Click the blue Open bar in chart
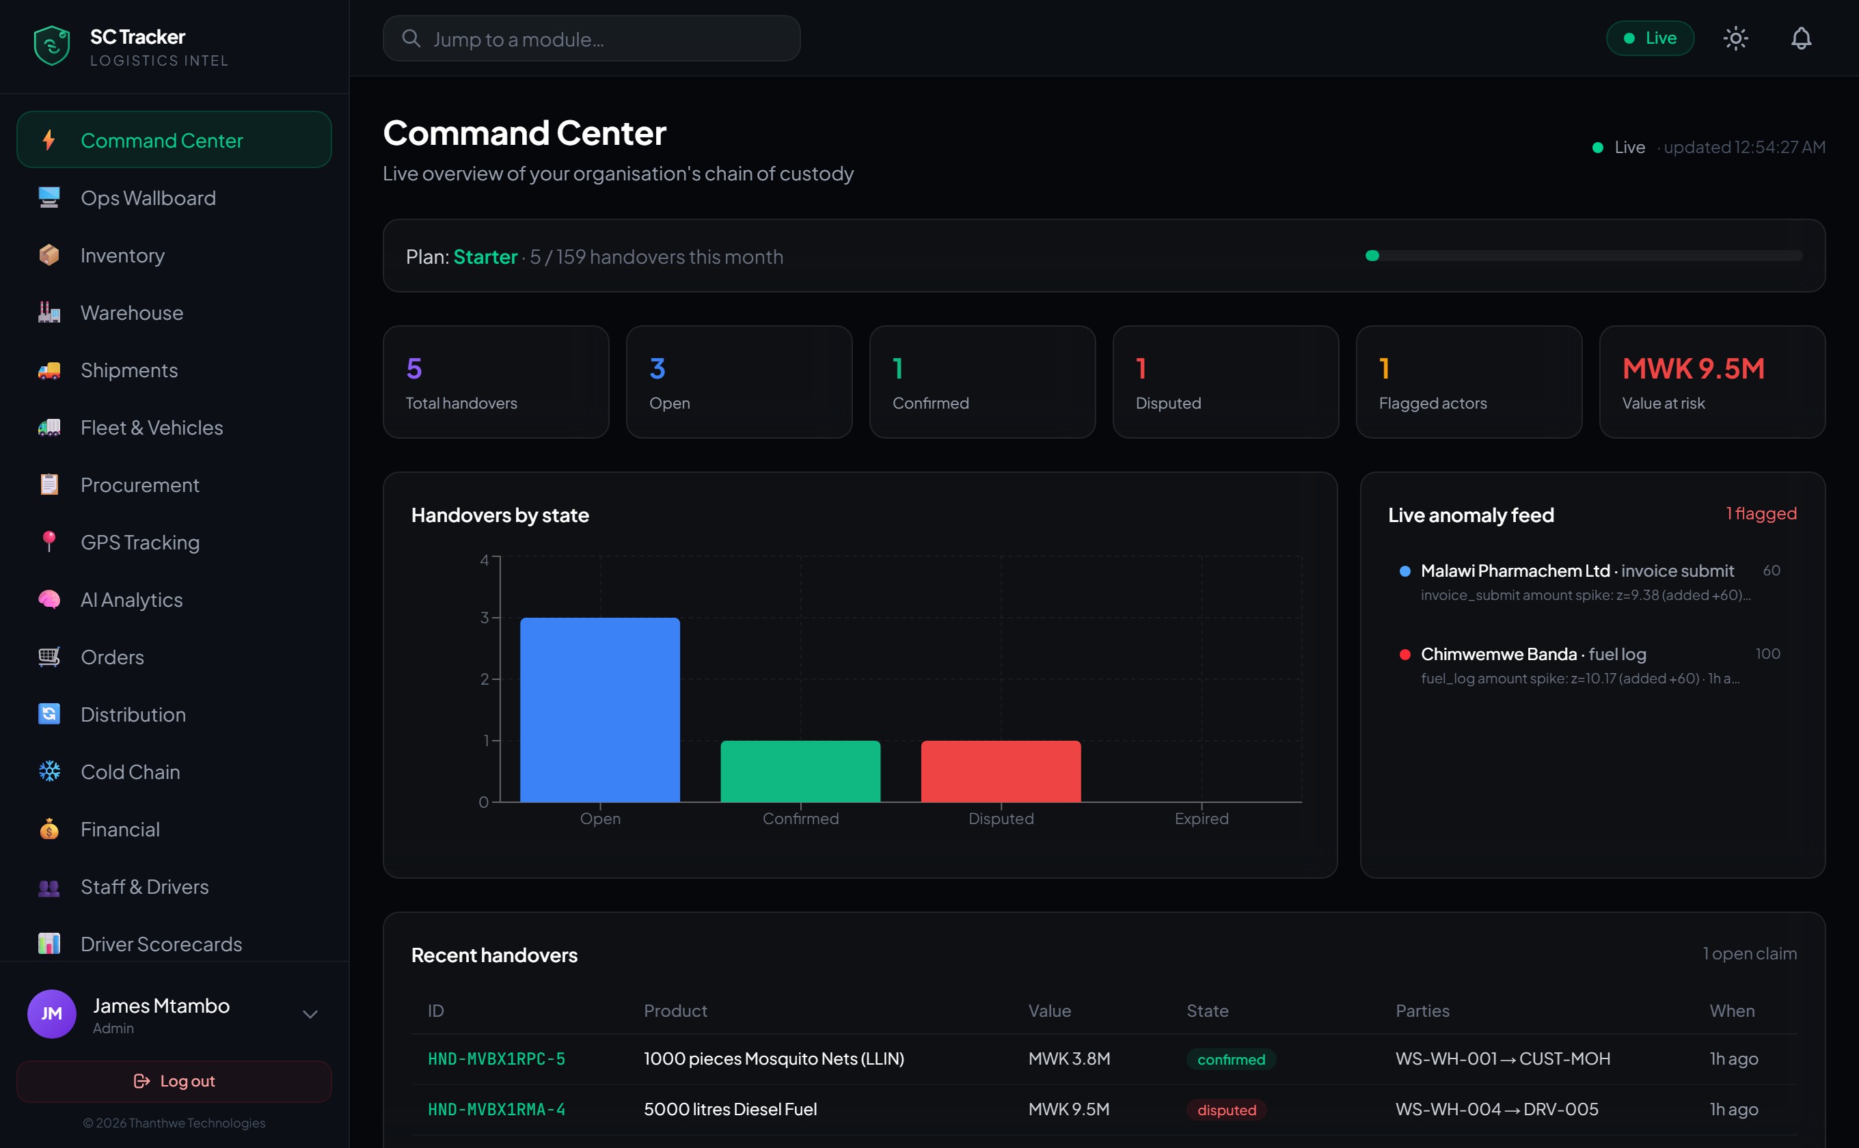 [x=600, y=710]
